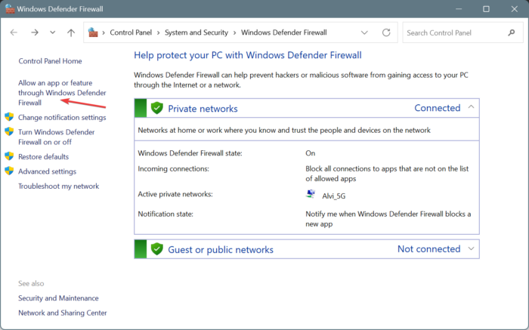Click shield icon beside Change notification settings
Screen dimensions: 529x330
9,117
